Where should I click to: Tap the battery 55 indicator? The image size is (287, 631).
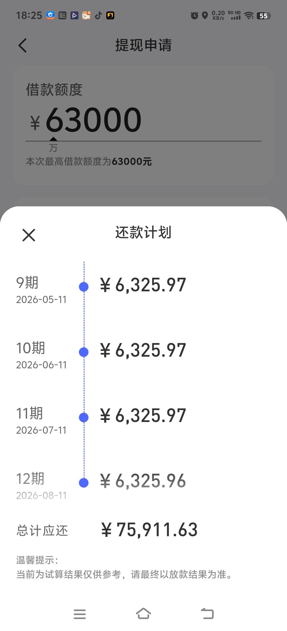point(264,16)
